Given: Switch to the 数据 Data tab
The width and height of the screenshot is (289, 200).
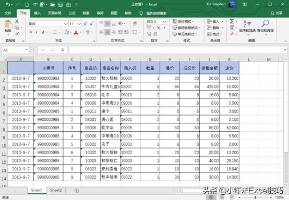Looking at the screenshot, I should [86, 13].
